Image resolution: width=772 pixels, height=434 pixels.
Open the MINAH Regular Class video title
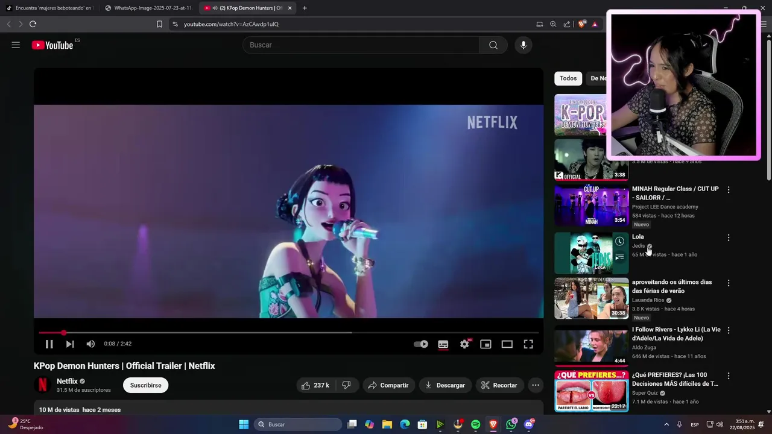[675, 193]
